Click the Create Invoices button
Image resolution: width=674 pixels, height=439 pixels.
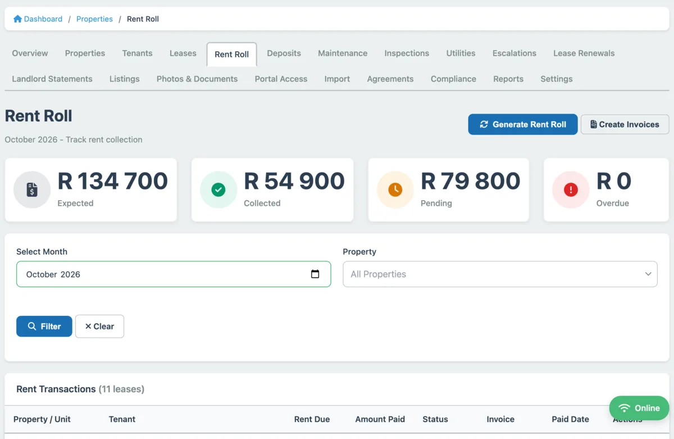pyautogui.click(x=625, y=124)
